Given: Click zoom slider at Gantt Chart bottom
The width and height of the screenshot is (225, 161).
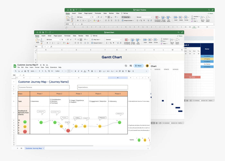Looking at the screenshot, I should click(171, 123).
